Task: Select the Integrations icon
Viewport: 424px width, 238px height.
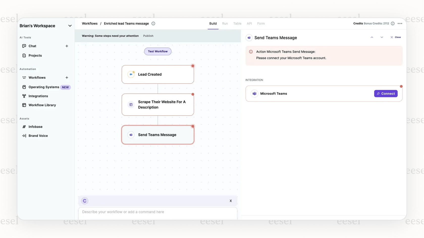Action: point(24,96)
